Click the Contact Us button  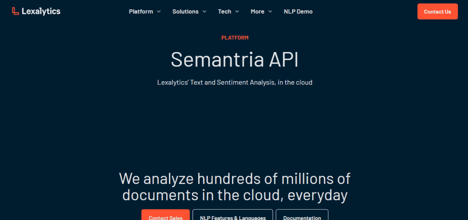[438, 12]
